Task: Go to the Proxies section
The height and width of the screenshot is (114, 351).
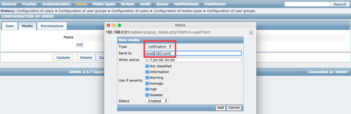Action: click(x=29, y=4)
